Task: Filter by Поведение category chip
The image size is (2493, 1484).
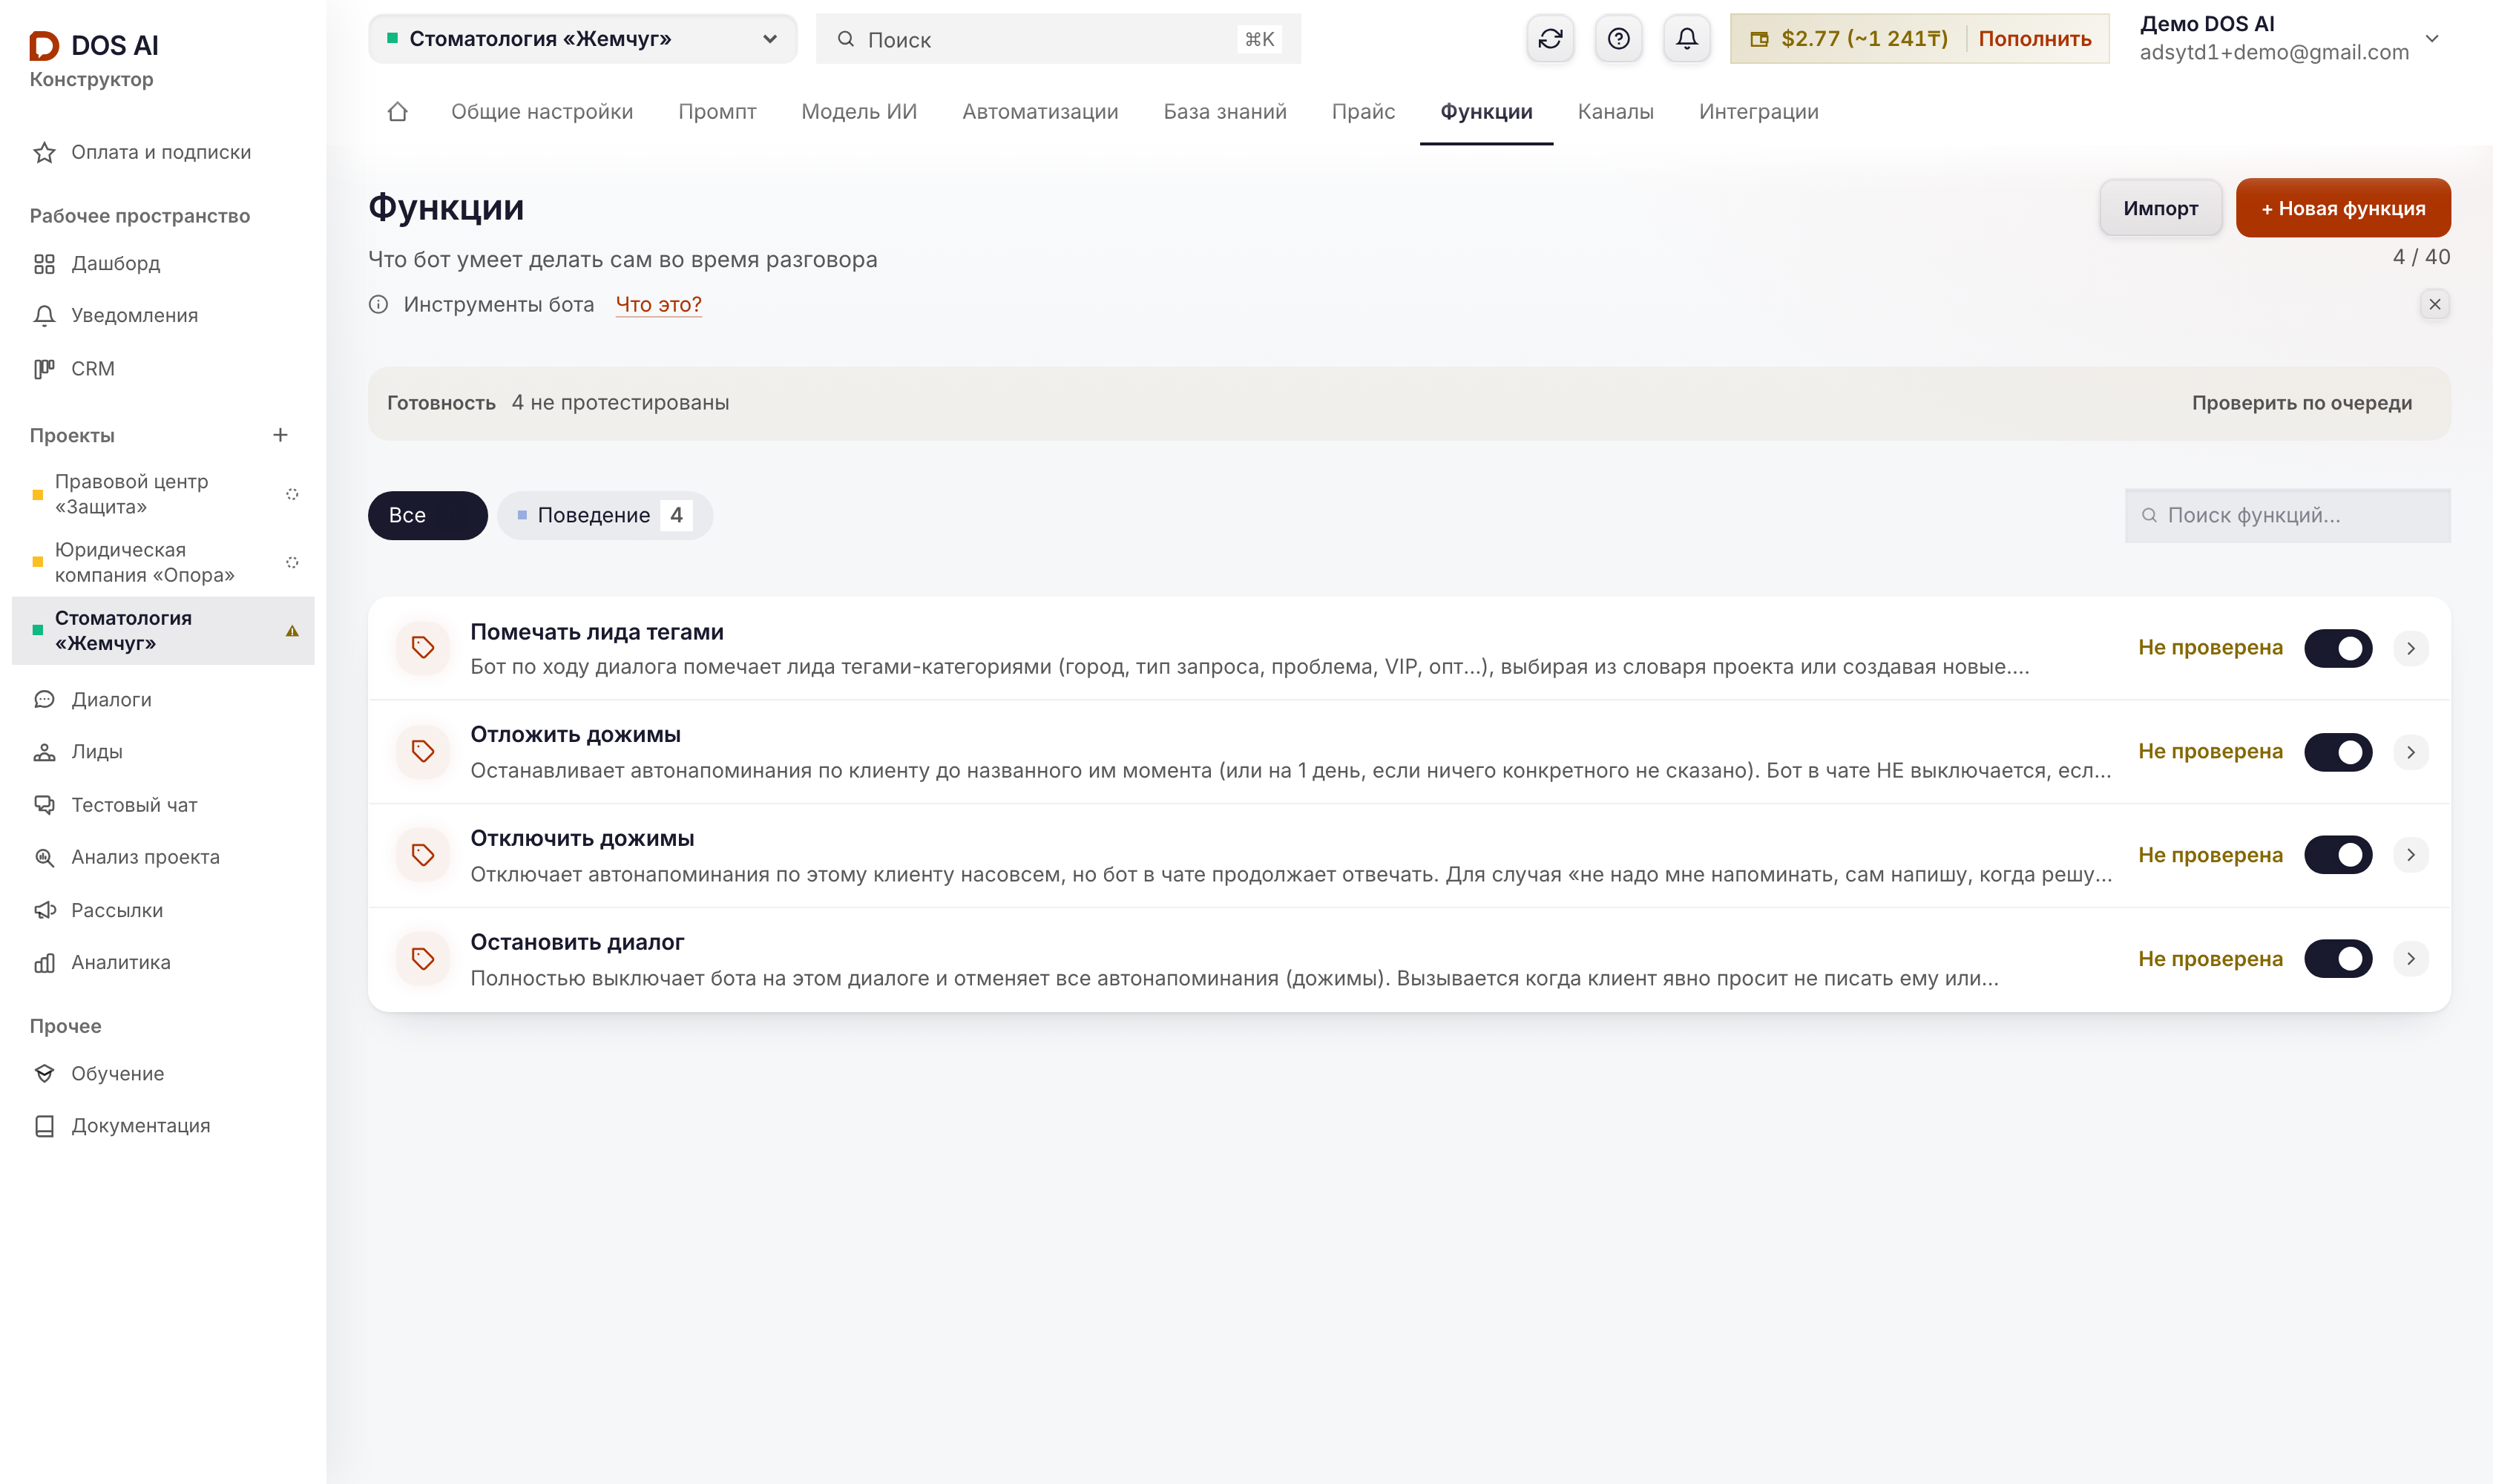Action: [604, 516]
